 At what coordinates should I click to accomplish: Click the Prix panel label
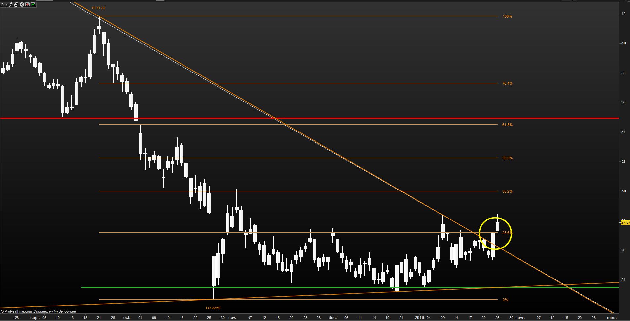(x=4, y=5)
